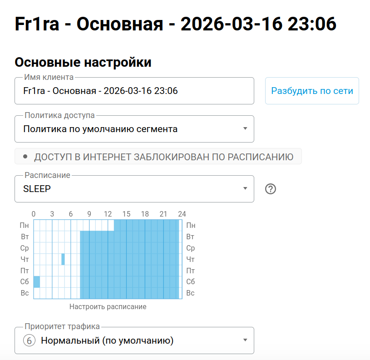This screenshot has height=360, width=370.
Task: Focus the Имя клиента text field
Action: coord(134,91)
